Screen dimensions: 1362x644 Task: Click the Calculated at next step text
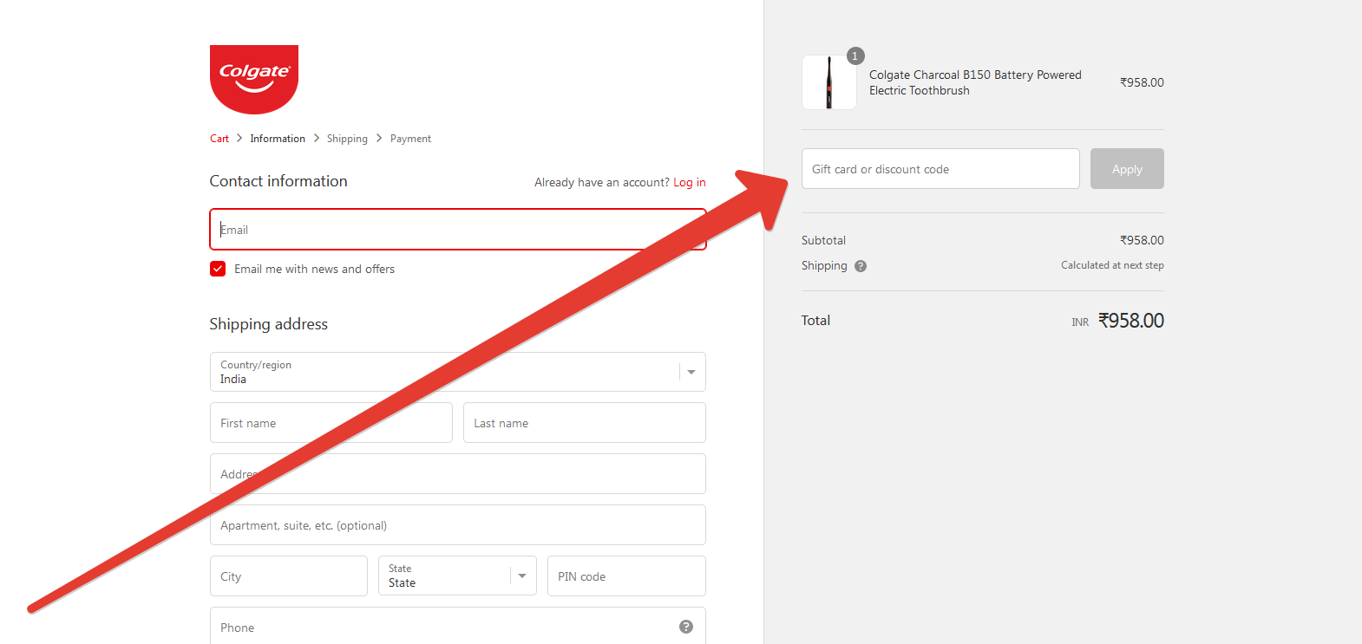click(x=1112, y=265)
